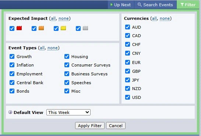Click the yellow low impact folder icon
The image size is (201, 136).
point(63,28)
